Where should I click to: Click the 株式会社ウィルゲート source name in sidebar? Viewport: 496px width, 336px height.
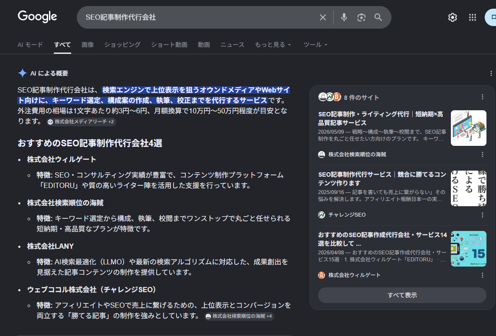354,275
